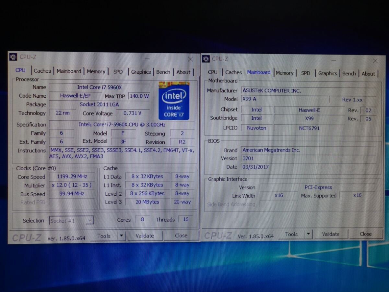Click Validate button in right CPU-Z window
389x292 pixels.
[x=331, y=234]
